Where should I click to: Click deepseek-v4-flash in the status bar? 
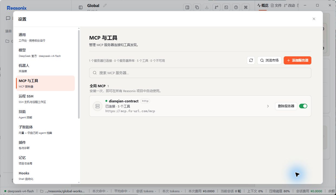[21, 191]
